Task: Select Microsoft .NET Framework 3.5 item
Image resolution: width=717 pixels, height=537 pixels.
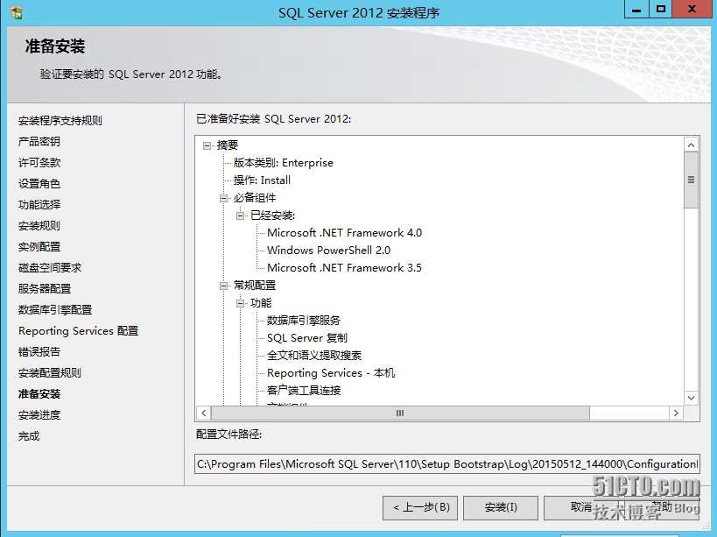Action: coord(344,267)
